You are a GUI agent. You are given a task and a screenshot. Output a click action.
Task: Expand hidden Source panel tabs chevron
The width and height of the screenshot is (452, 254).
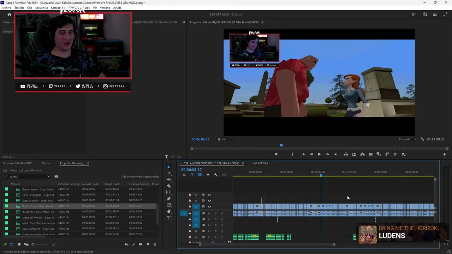click(x=184, y=22)
